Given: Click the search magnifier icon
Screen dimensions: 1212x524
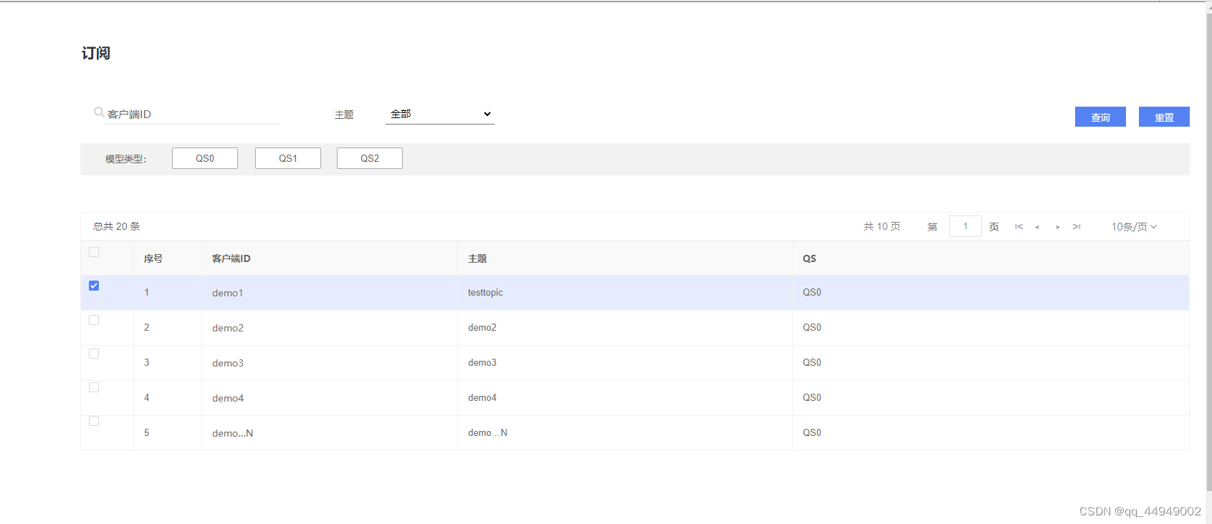Looking at the screenshot, I should tap(99, 112).
